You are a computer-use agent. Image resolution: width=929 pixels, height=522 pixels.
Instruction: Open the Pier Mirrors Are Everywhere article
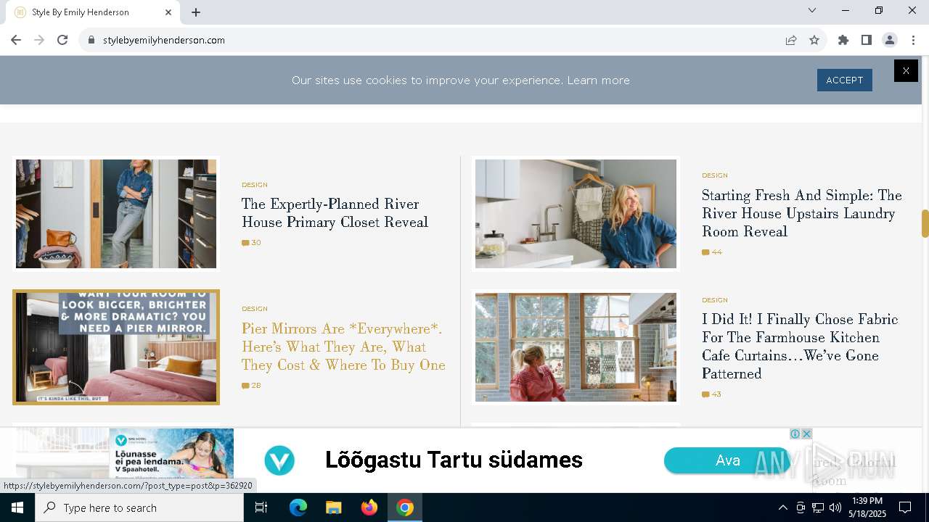click(x=343, y=347)
